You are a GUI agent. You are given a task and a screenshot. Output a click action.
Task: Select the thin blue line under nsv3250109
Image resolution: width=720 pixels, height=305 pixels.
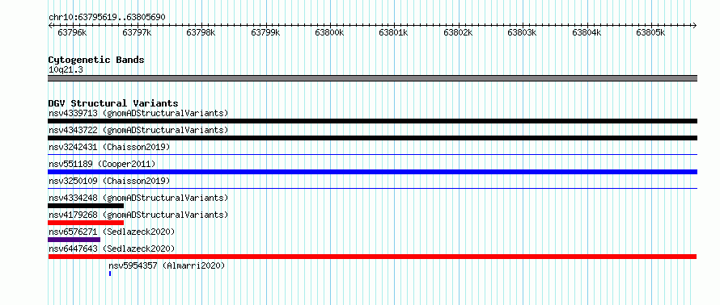372,188
